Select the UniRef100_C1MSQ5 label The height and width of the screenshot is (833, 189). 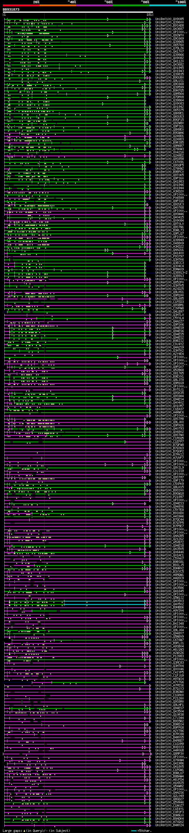point(170,439)
